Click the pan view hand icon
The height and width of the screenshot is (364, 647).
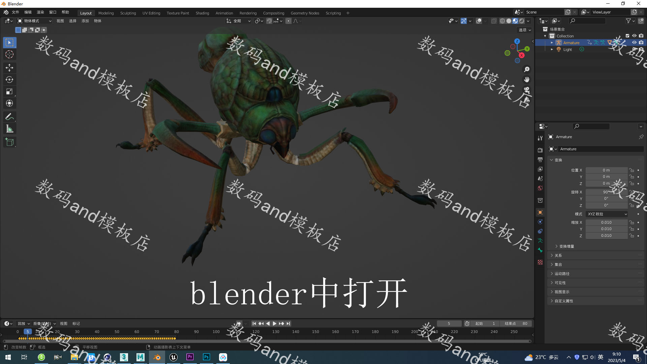527,80
